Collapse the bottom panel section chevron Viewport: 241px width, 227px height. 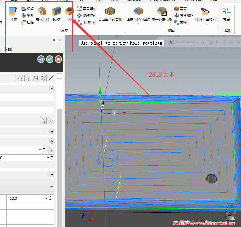click(x=52, y=174)
